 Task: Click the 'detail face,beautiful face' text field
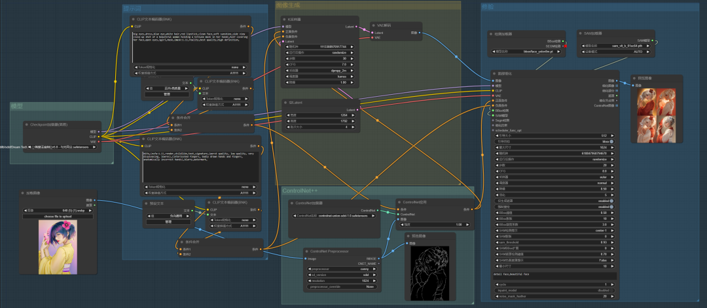[x=554, y=276]
